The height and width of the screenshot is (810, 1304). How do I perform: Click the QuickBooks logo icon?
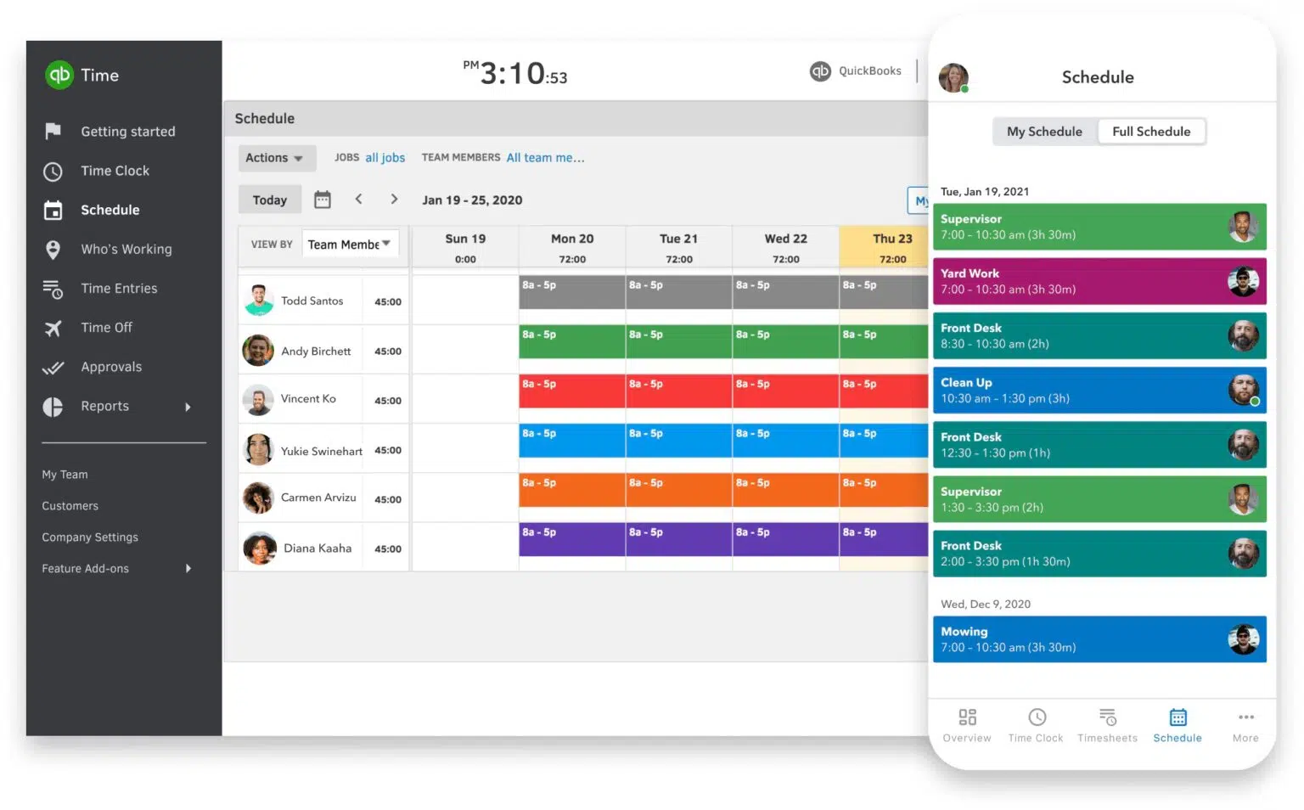[820, 70]
